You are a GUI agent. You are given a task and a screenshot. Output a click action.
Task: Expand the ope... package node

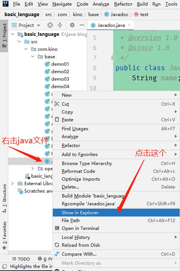coord(33,168)
